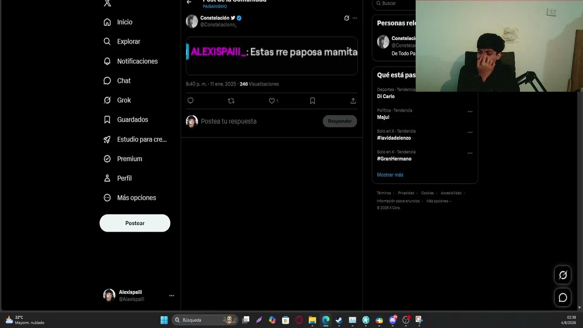
Task: Reply to the post via the comment icon
Action: pos(190,101)
